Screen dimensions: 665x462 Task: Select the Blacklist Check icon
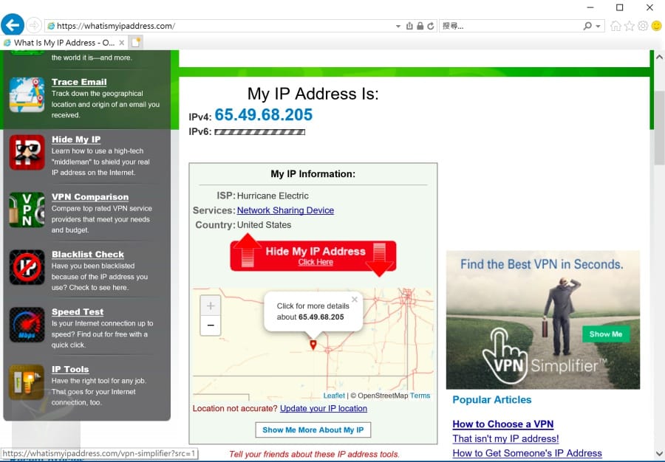(27, 267)
